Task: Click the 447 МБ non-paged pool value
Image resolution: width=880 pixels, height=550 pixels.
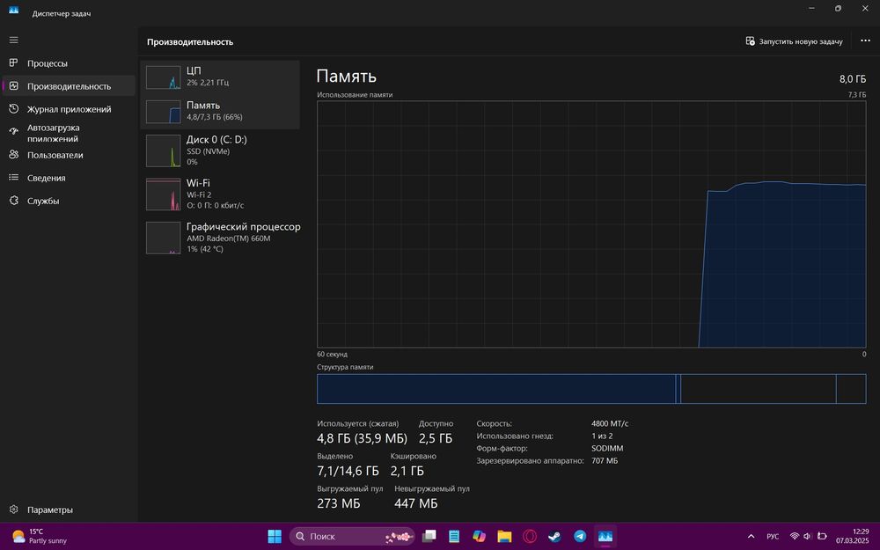Action: (416, 503)
